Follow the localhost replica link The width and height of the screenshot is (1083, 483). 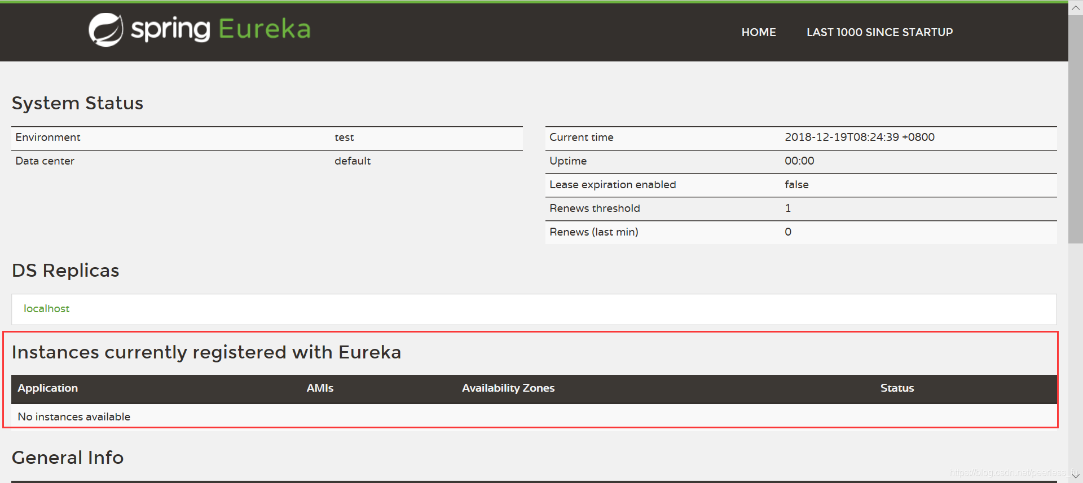click(47, 309)
